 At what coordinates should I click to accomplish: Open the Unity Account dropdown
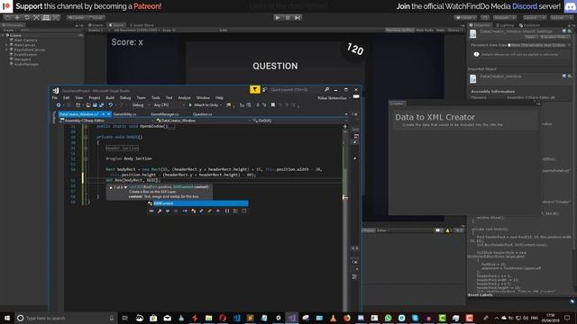pyautogui.click(x=504, y=17)
